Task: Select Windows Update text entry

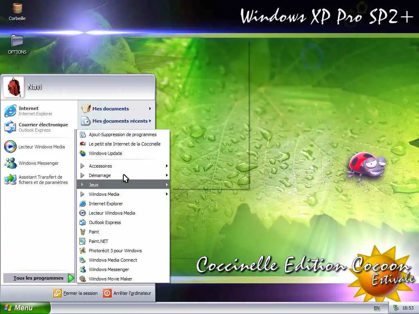Action: point(106,153)
